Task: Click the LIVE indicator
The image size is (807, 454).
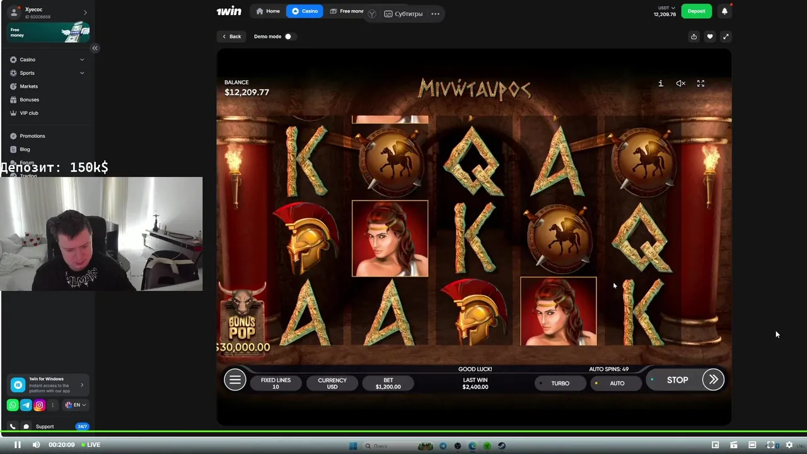Action: [x=90, y=445]
